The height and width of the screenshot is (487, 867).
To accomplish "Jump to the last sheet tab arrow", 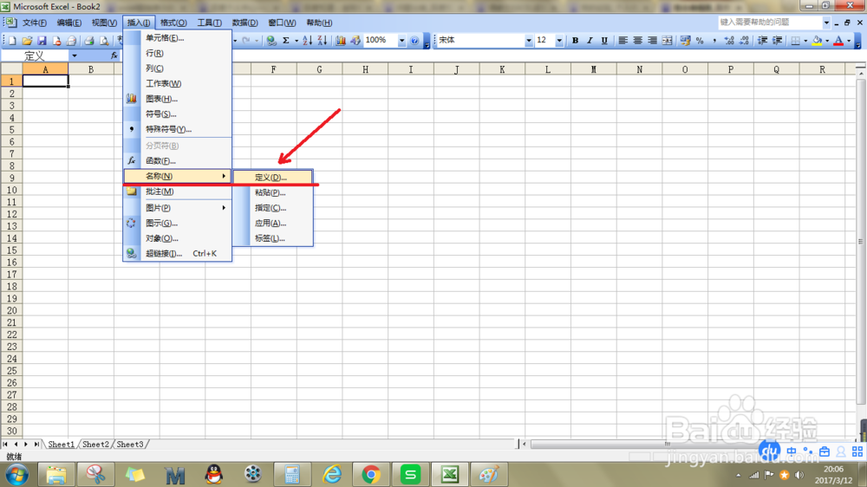I will click(x=36, y=444).
